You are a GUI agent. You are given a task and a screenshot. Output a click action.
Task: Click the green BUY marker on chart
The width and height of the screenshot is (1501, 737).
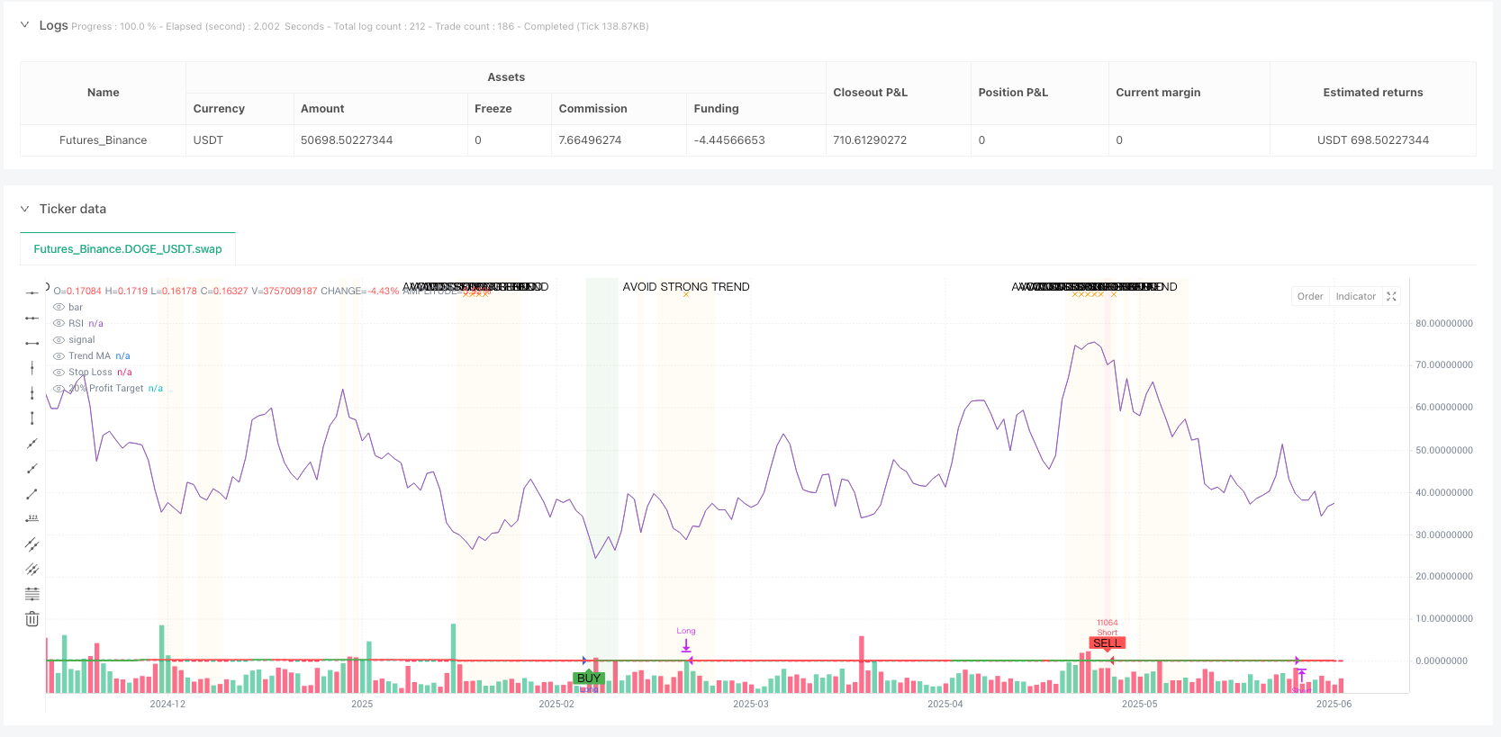pos(589,678)
